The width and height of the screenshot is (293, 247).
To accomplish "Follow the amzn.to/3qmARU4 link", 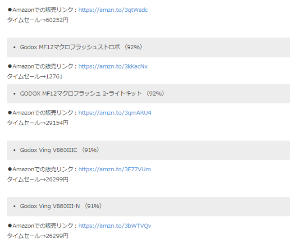I will tap(115, 113).
